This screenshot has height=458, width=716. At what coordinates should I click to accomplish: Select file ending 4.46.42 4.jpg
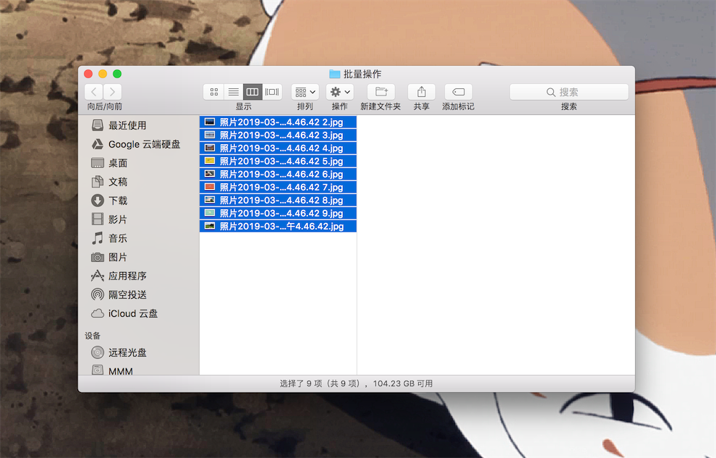278,148
